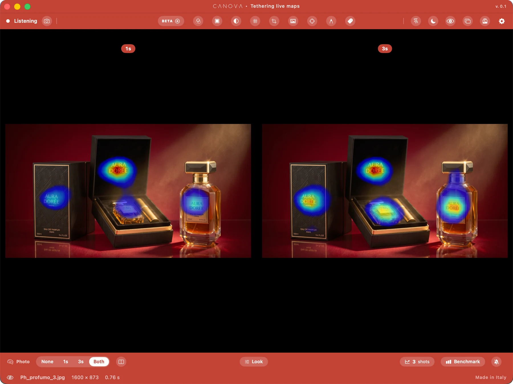Viewport: 513px width, 384px height.
Task: Switch to the 1s heatmap option in the bottom bar
Action: (66, 361)
